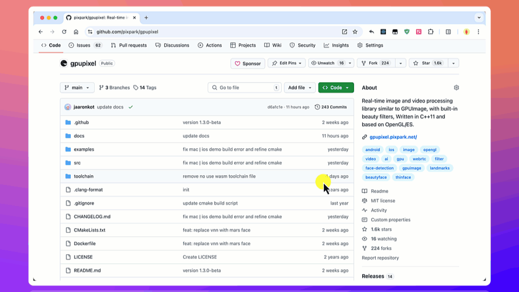
Task: Open the toolchain folder
Action: tap(83, 176)
